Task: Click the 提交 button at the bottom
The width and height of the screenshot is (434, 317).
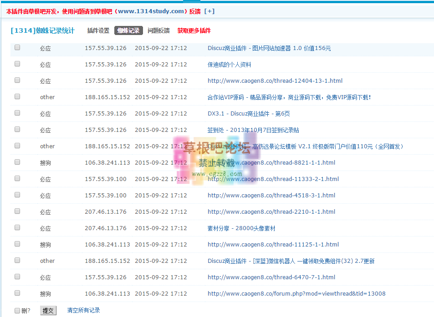Action: tap(48, 310)
